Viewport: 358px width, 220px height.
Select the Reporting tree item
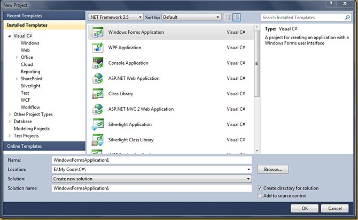click(x=30, y=72)
